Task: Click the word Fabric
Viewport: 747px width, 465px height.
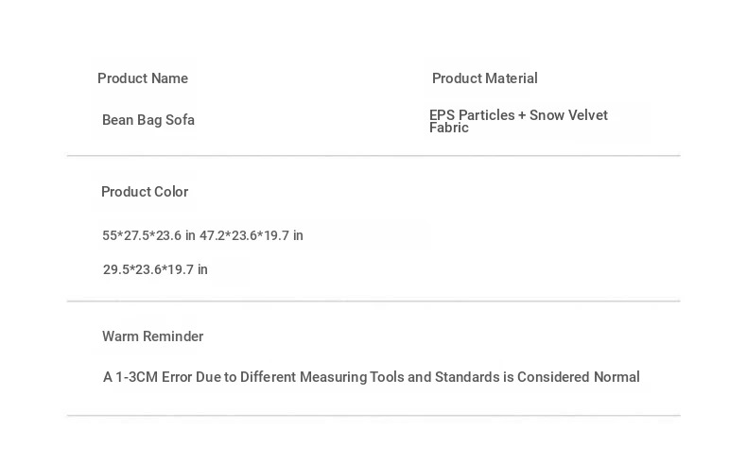Action: click(449, 129)
